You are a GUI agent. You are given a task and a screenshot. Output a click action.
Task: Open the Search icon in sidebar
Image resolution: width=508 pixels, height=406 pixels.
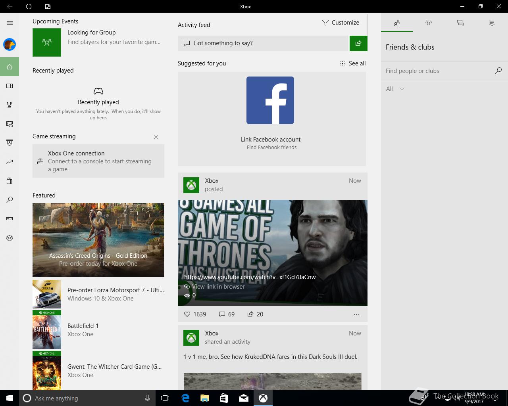tap(10, 200)
